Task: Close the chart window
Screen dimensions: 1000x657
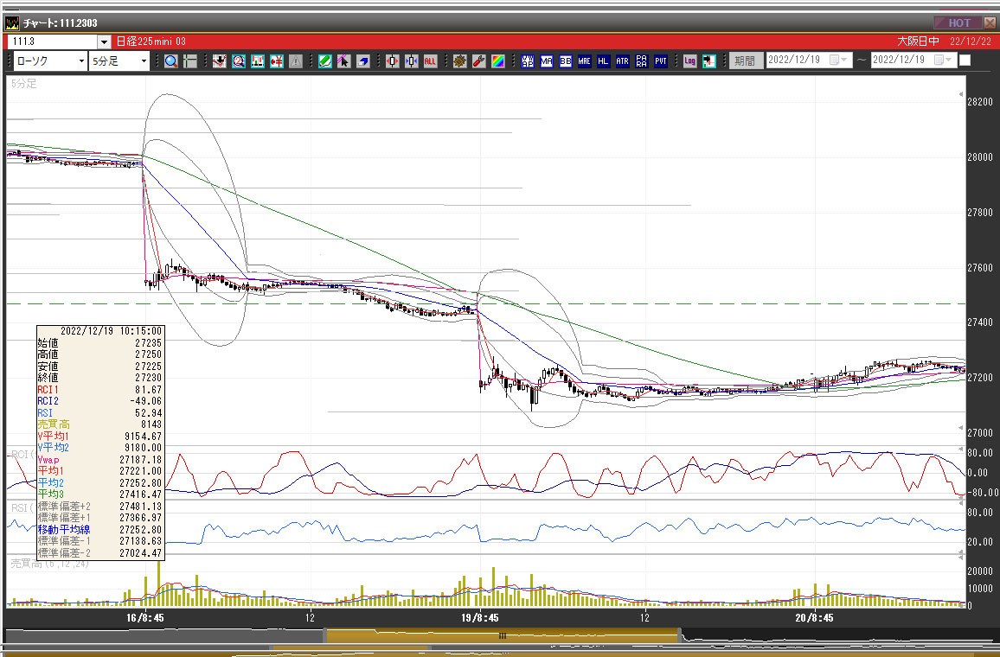Action: [990, 23]
